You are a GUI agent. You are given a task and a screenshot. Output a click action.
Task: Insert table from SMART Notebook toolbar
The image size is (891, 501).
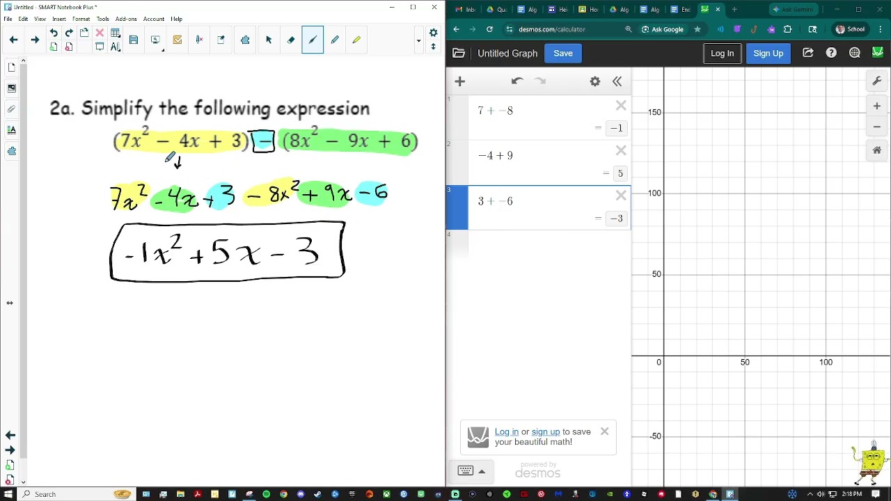[116, 33]
